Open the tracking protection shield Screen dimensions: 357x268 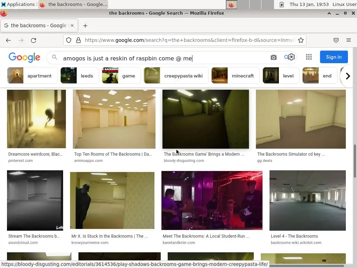69,40
